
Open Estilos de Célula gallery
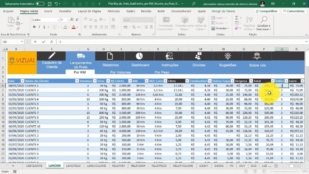(201, 23)
